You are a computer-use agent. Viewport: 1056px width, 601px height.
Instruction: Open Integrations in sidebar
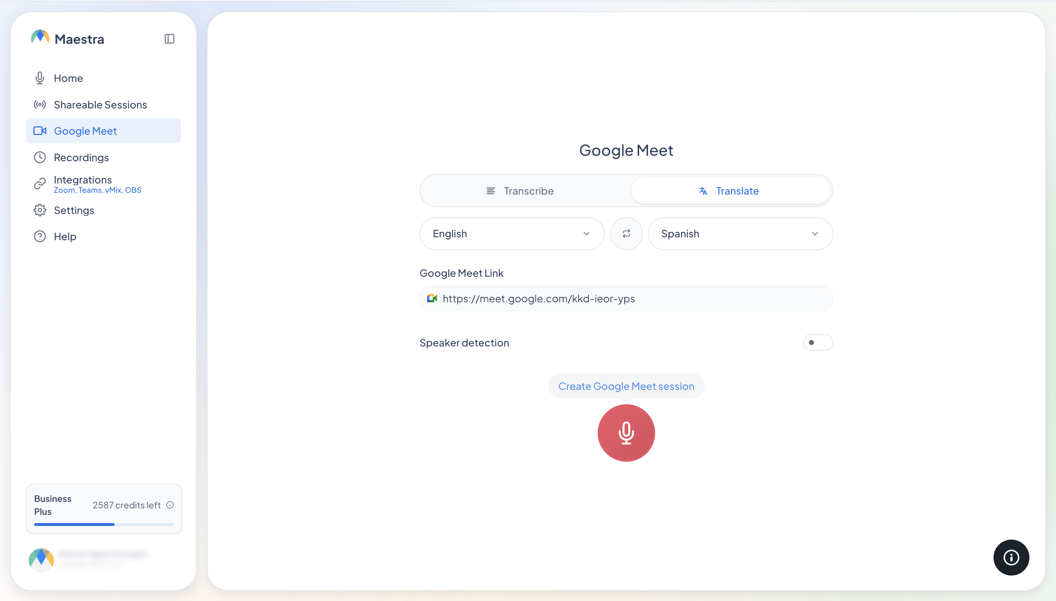click(x=103, y=184)
